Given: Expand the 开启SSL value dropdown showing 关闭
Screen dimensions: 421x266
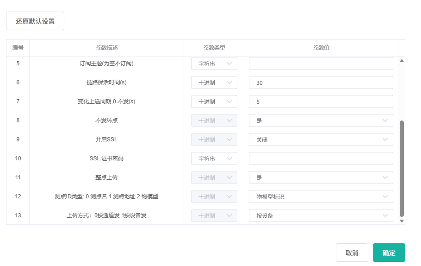Looking at the screenshot, I should tap(321, 139).
